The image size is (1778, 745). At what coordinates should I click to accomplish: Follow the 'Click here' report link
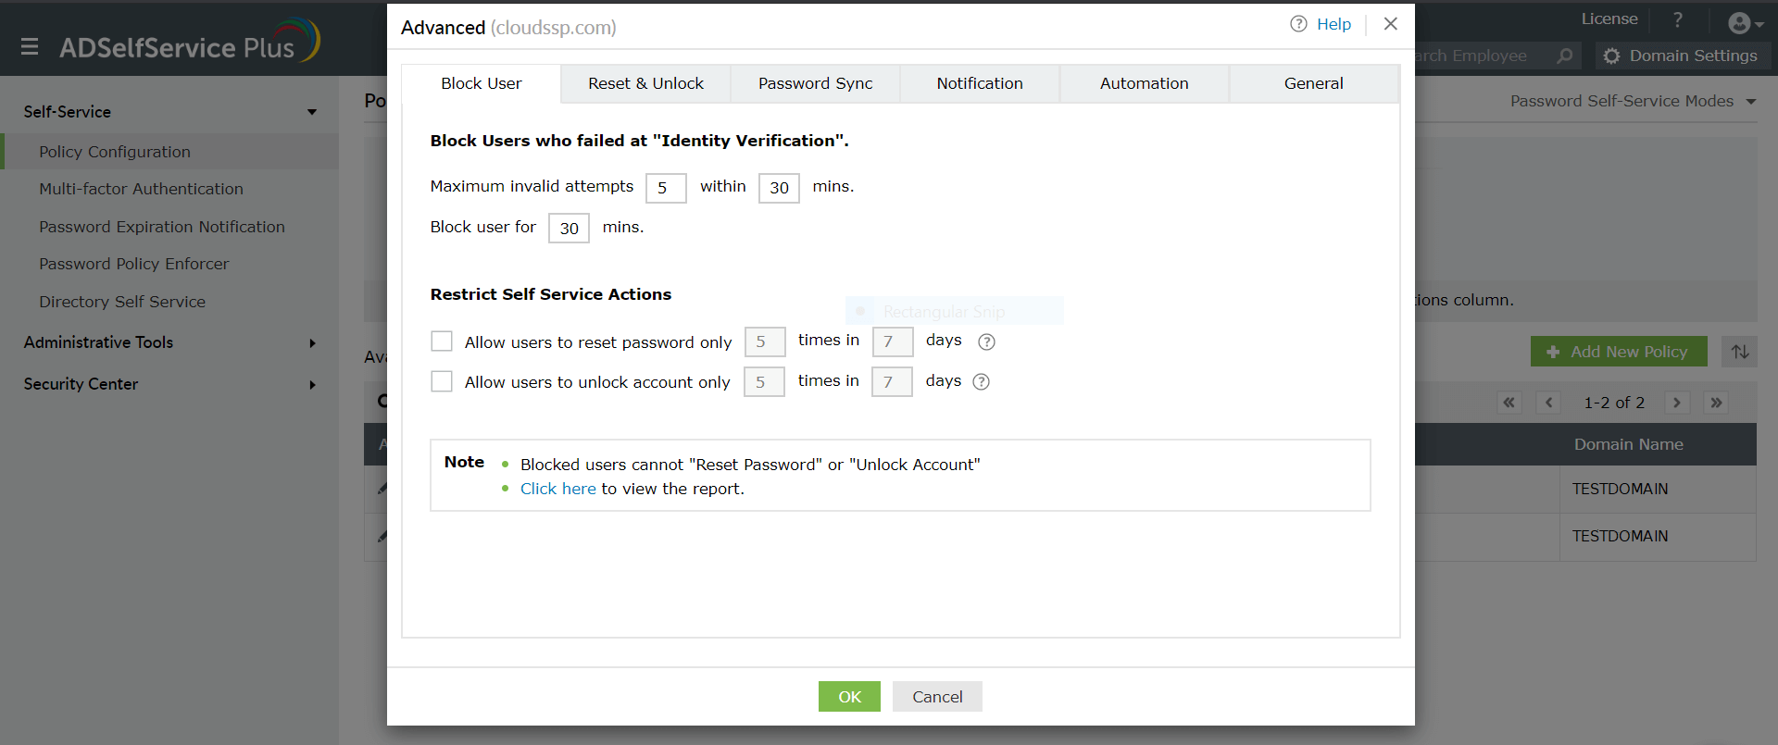(557, 489)
